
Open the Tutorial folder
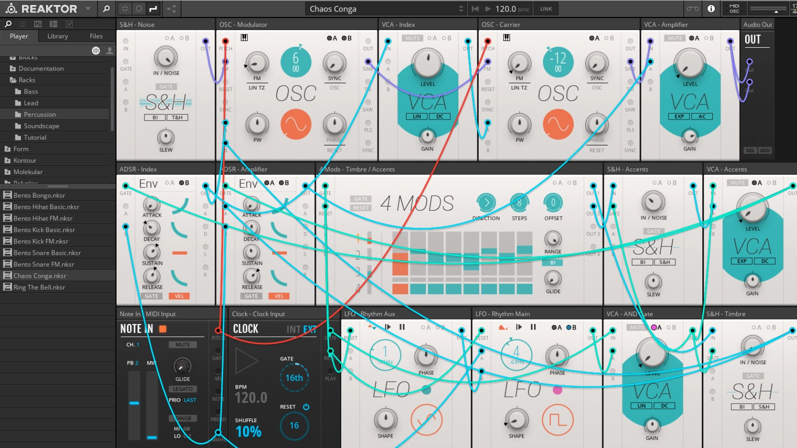pyautogui.click(x=55, y=137)
